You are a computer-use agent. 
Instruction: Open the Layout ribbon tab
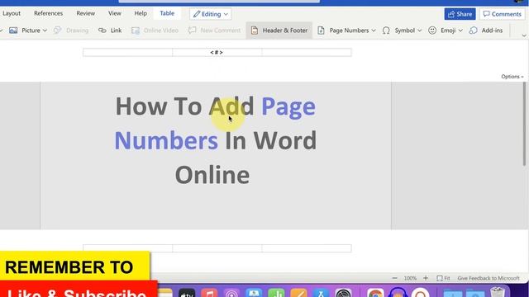(12, 13)
